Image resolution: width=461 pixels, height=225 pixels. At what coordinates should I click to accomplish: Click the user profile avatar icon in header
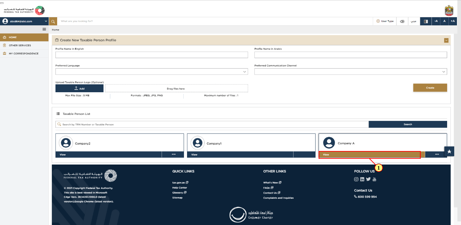coord(5,21)
